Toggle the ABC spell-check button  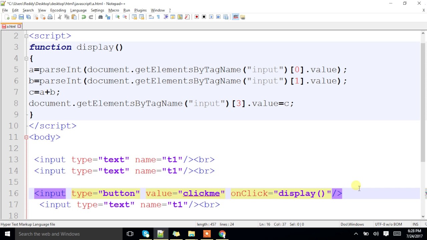pos(236,17)
